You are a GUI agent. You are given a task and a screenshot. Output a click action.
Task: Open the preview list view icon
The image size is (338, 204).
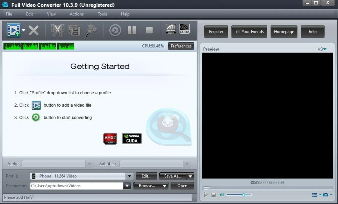[315, 195]
